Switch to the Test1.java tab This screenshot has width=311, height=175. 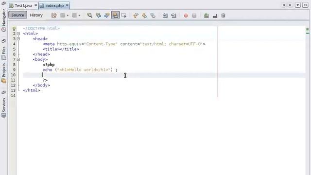coord(23,5)
